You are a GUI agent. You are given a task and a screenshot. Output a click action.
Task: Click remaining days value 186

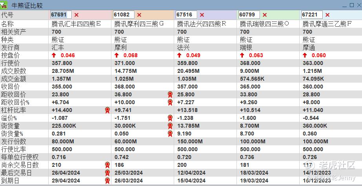coord(119,165)
